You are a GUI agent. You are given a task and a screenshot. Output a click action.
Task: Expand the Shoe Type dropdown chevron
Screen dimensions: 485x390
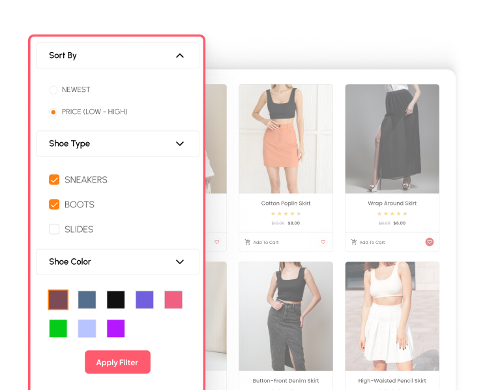(x=180, y=143)
